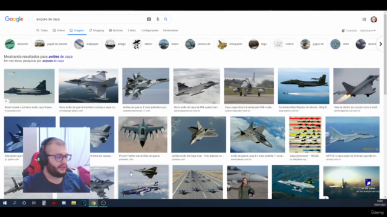387x217 pixels.
Task: Open the taskbar clock and date
Action: pos(380,203)
